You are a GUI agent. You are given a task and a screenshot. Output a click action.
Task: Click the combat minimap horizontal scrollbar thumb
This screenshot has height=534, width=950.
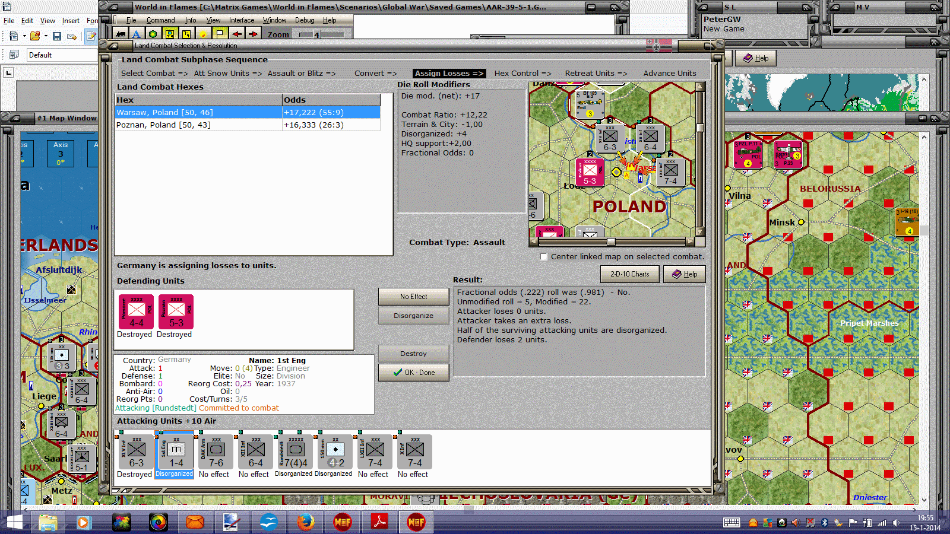pos(611,241)
